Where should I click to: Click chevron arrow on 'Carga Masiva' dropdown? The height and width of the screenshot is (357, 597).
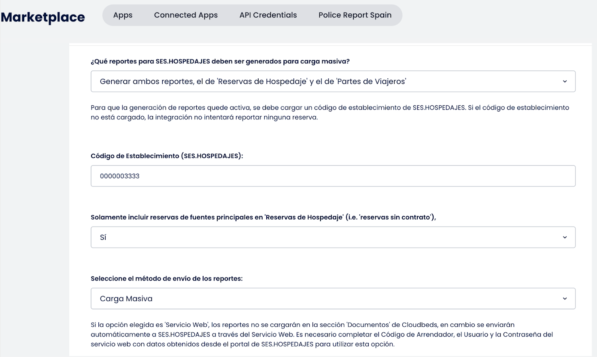tap(565, 299)
